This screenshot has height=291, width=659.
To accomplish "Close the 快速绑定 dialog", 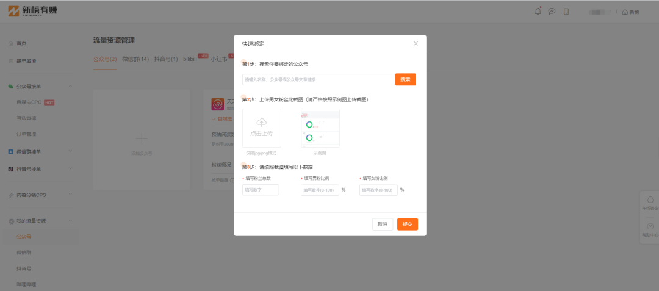I will point(416,44).
